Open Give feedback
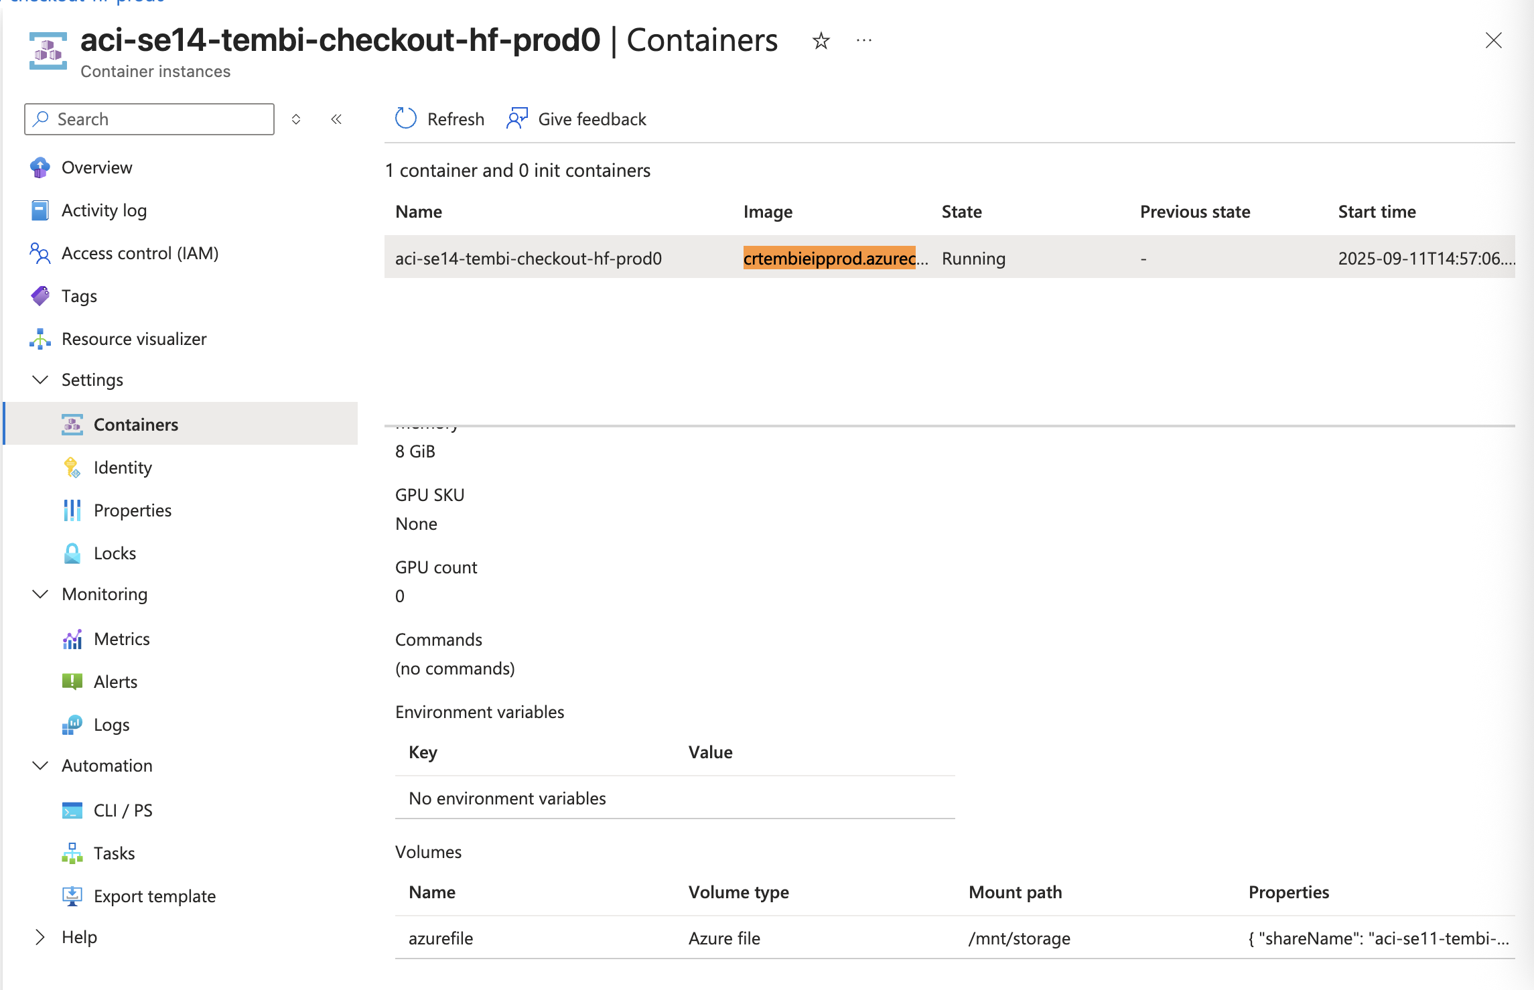The height and width of the screenshot is (990, 1534). tap(577, 119)
